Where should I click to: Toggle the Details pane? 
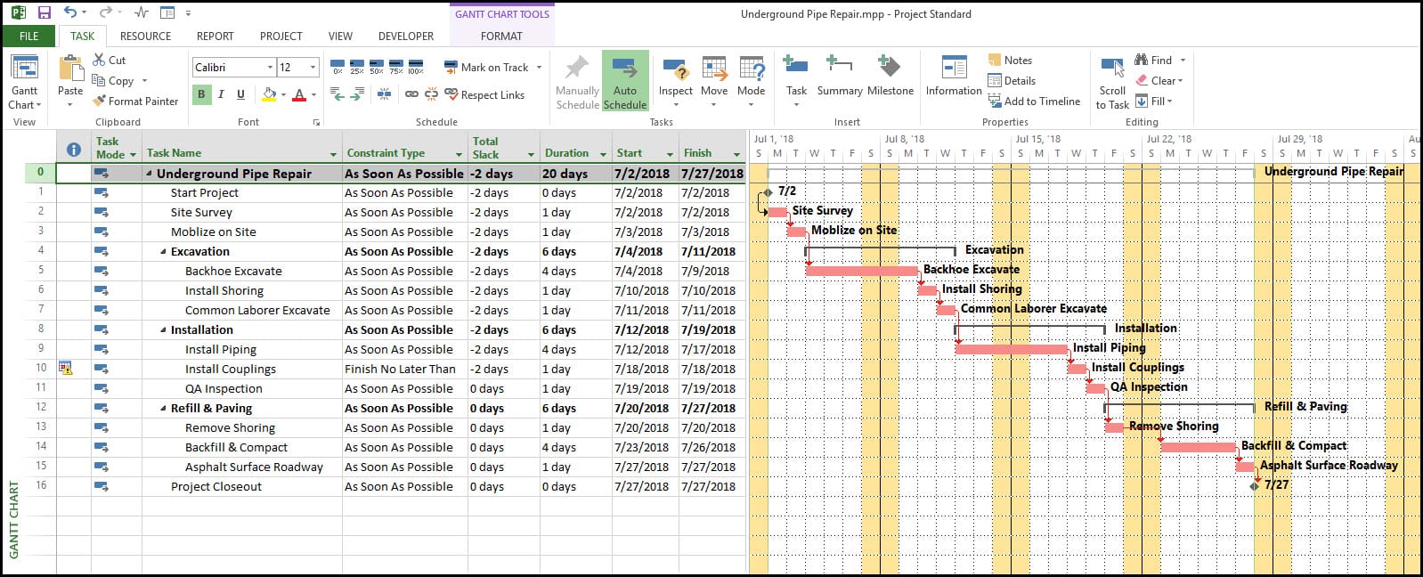pos(1012,80)
